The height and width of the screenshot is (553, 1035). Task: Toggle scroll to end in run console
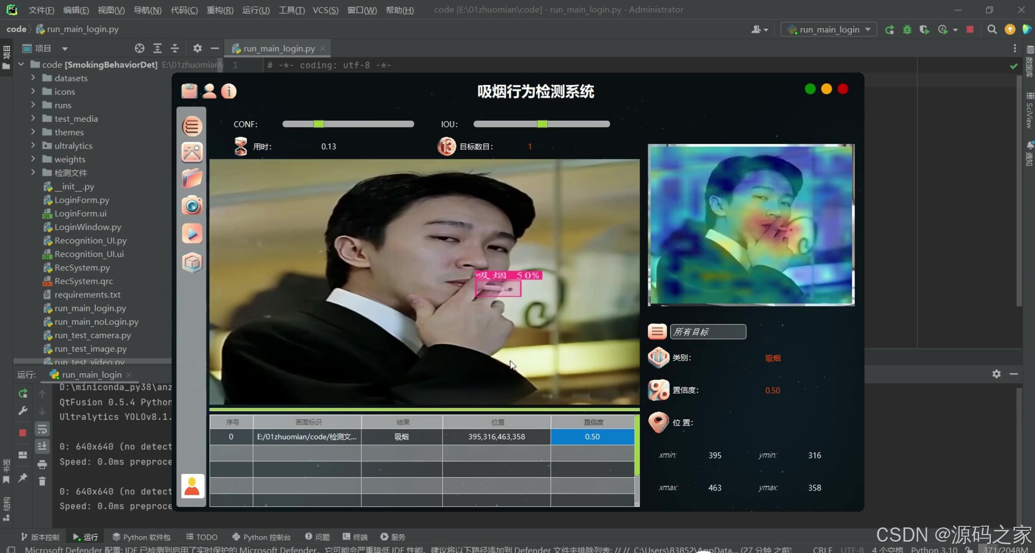(x=42, y=446)
